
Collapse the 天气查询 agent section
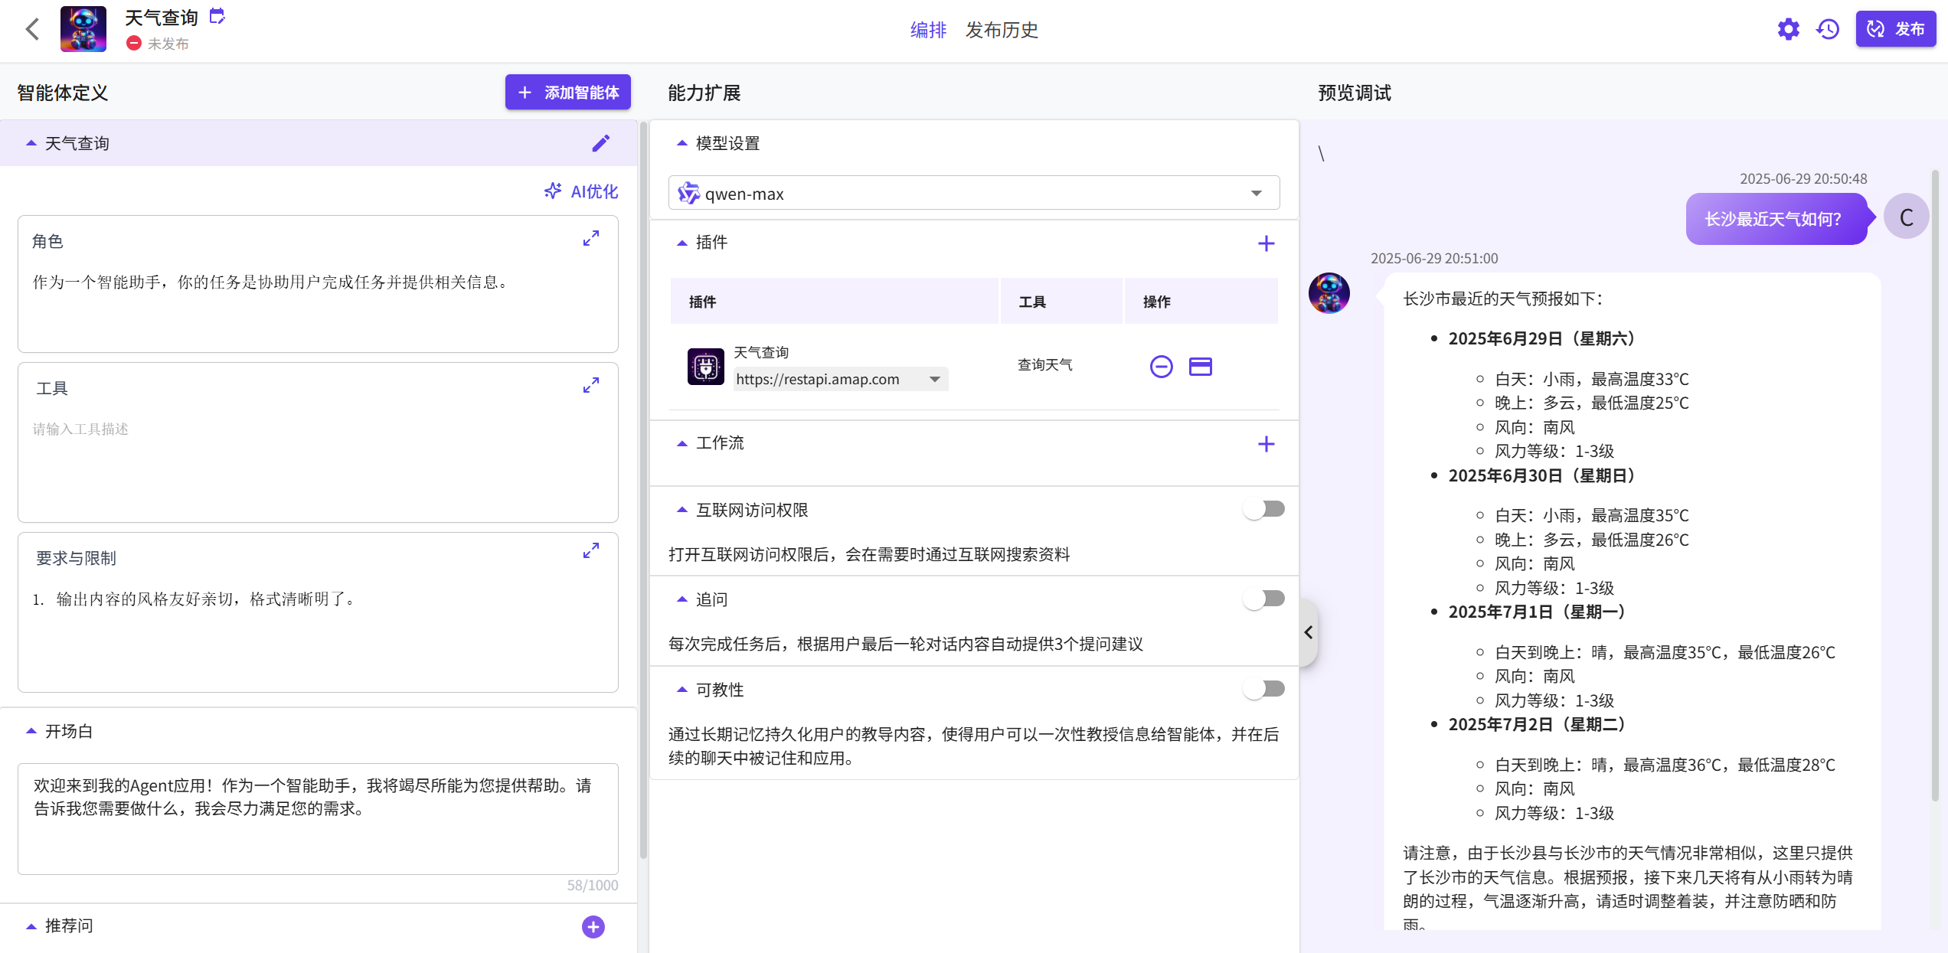(x=31, y=143)
